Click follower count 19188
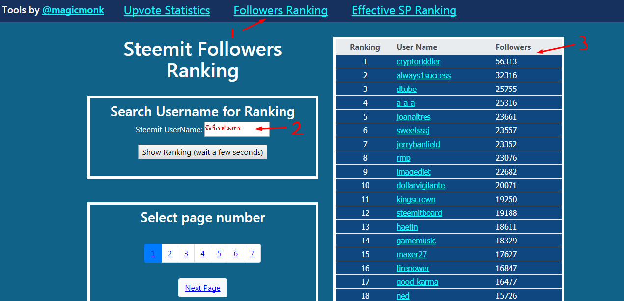 click(x=506, y=213)
